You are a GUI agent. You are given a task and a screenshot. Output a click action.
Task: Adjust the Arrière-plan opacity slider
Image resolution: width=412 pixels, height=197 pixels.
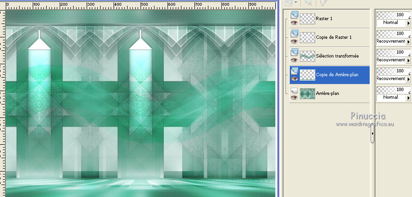[393, 90]
